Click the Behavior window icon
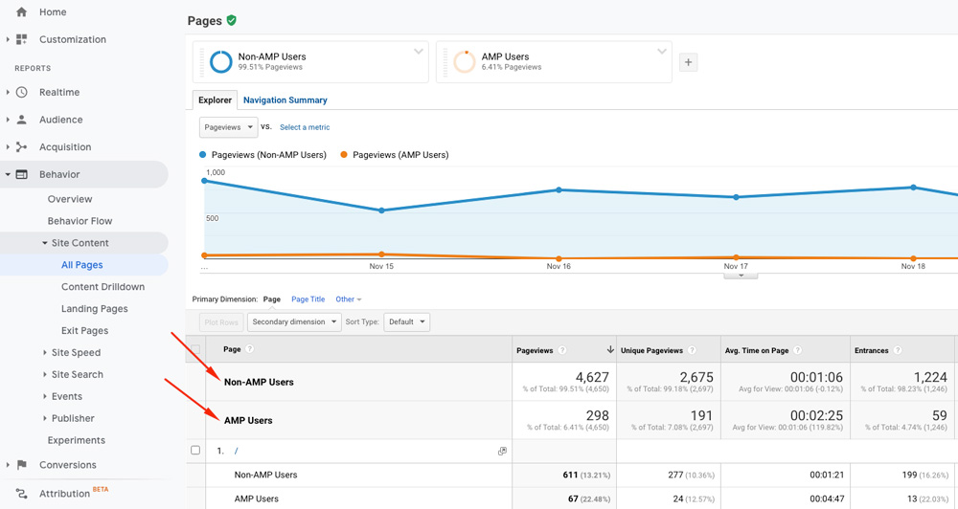This screenshot has height=509, width=958. pyautogui.click(x=21, y=174)
